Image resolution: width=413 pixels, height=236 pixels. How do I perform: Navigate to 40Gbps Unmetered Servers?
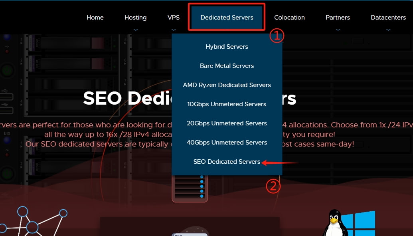tap(227, 143)
